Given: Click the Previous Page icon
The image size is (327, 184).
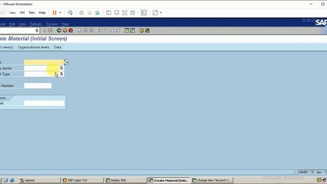Looking at the screenshot, I should click(x=106, y=31).
